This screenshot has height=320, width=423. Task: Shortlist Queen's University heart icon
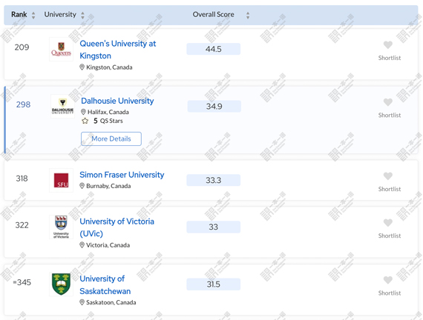(388, 44)
